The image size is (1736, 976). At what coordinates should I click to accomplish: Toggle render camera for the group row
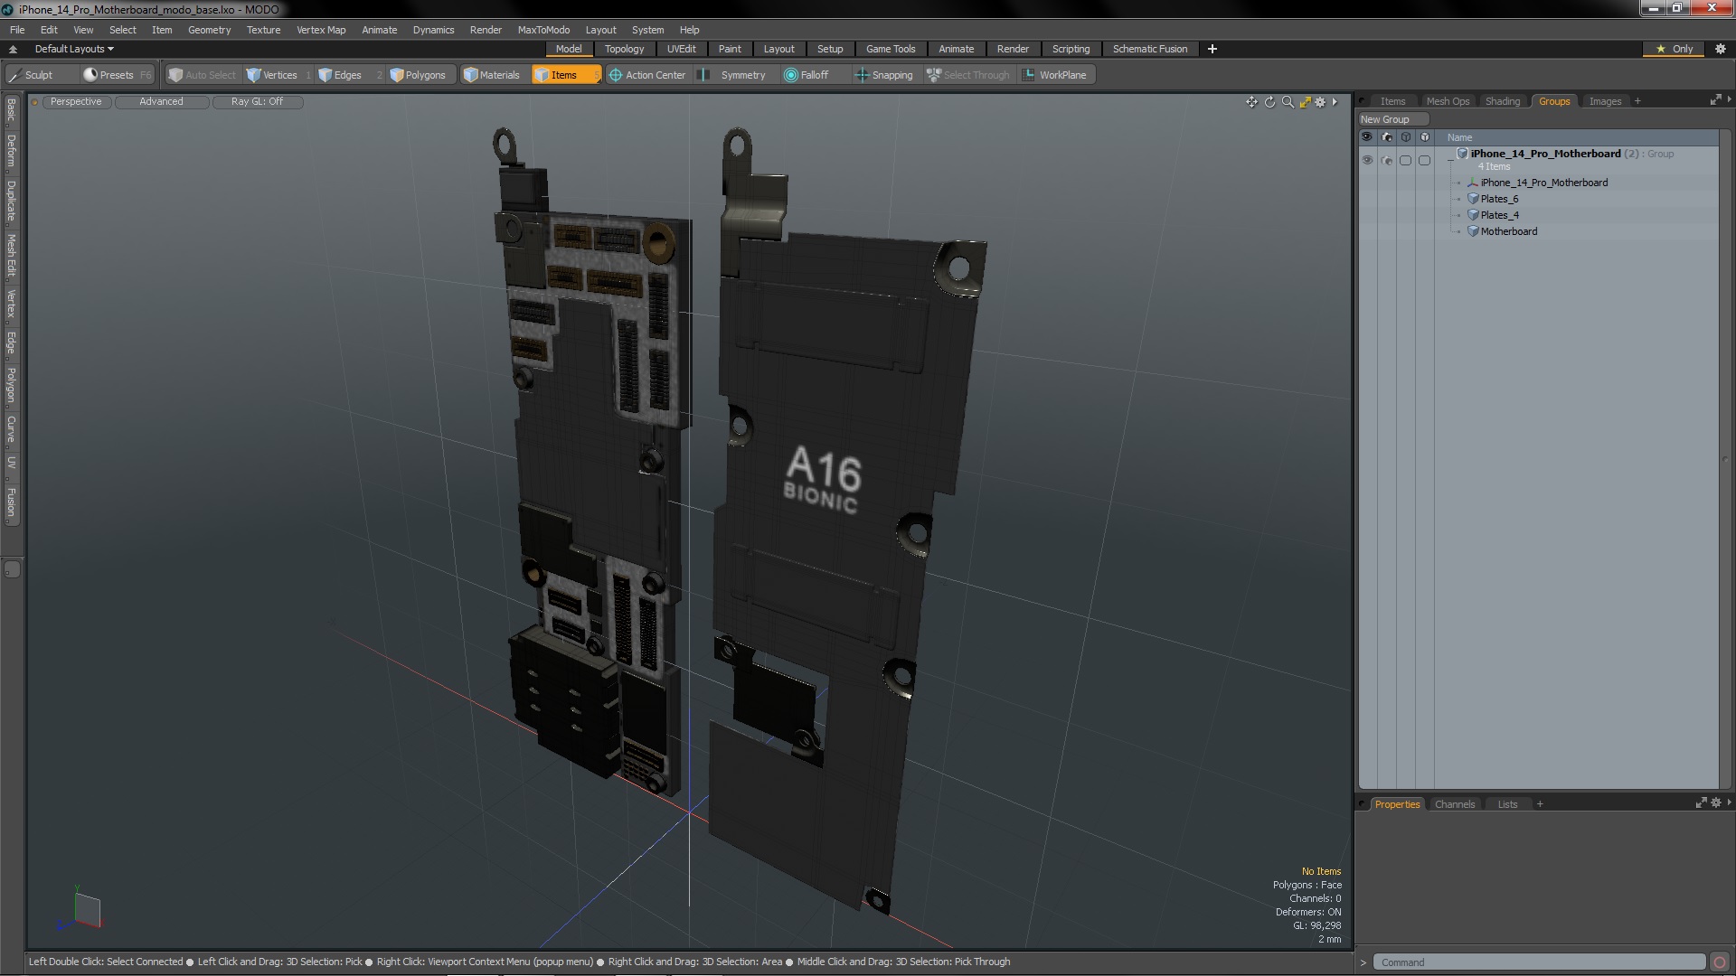pyautogui.click(x=1387, y=160)
